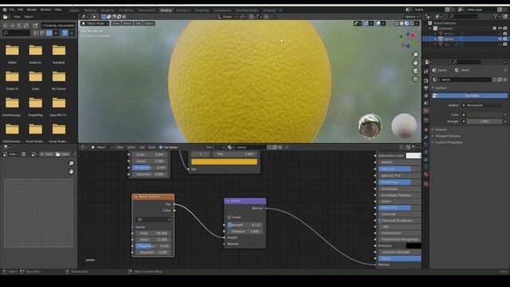The height and width of the screenshot is (287, 510).
Task: Open the Help menu
Action: click(x=58, y=10)
